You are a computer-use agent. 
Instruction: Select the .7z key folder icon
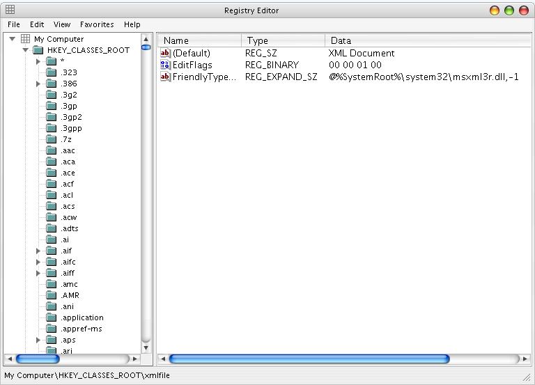(x=52, y=139)
